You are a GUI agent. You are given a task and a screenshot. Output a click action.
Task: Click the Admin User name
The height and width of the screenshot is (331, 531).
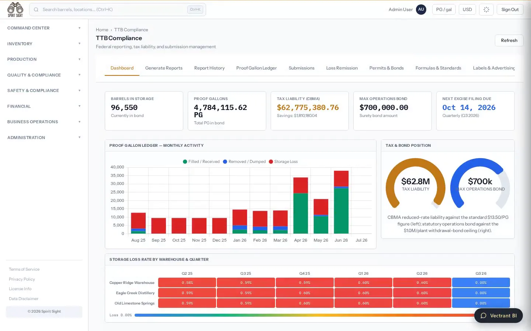pyautogui.click(x=400, y=10)
